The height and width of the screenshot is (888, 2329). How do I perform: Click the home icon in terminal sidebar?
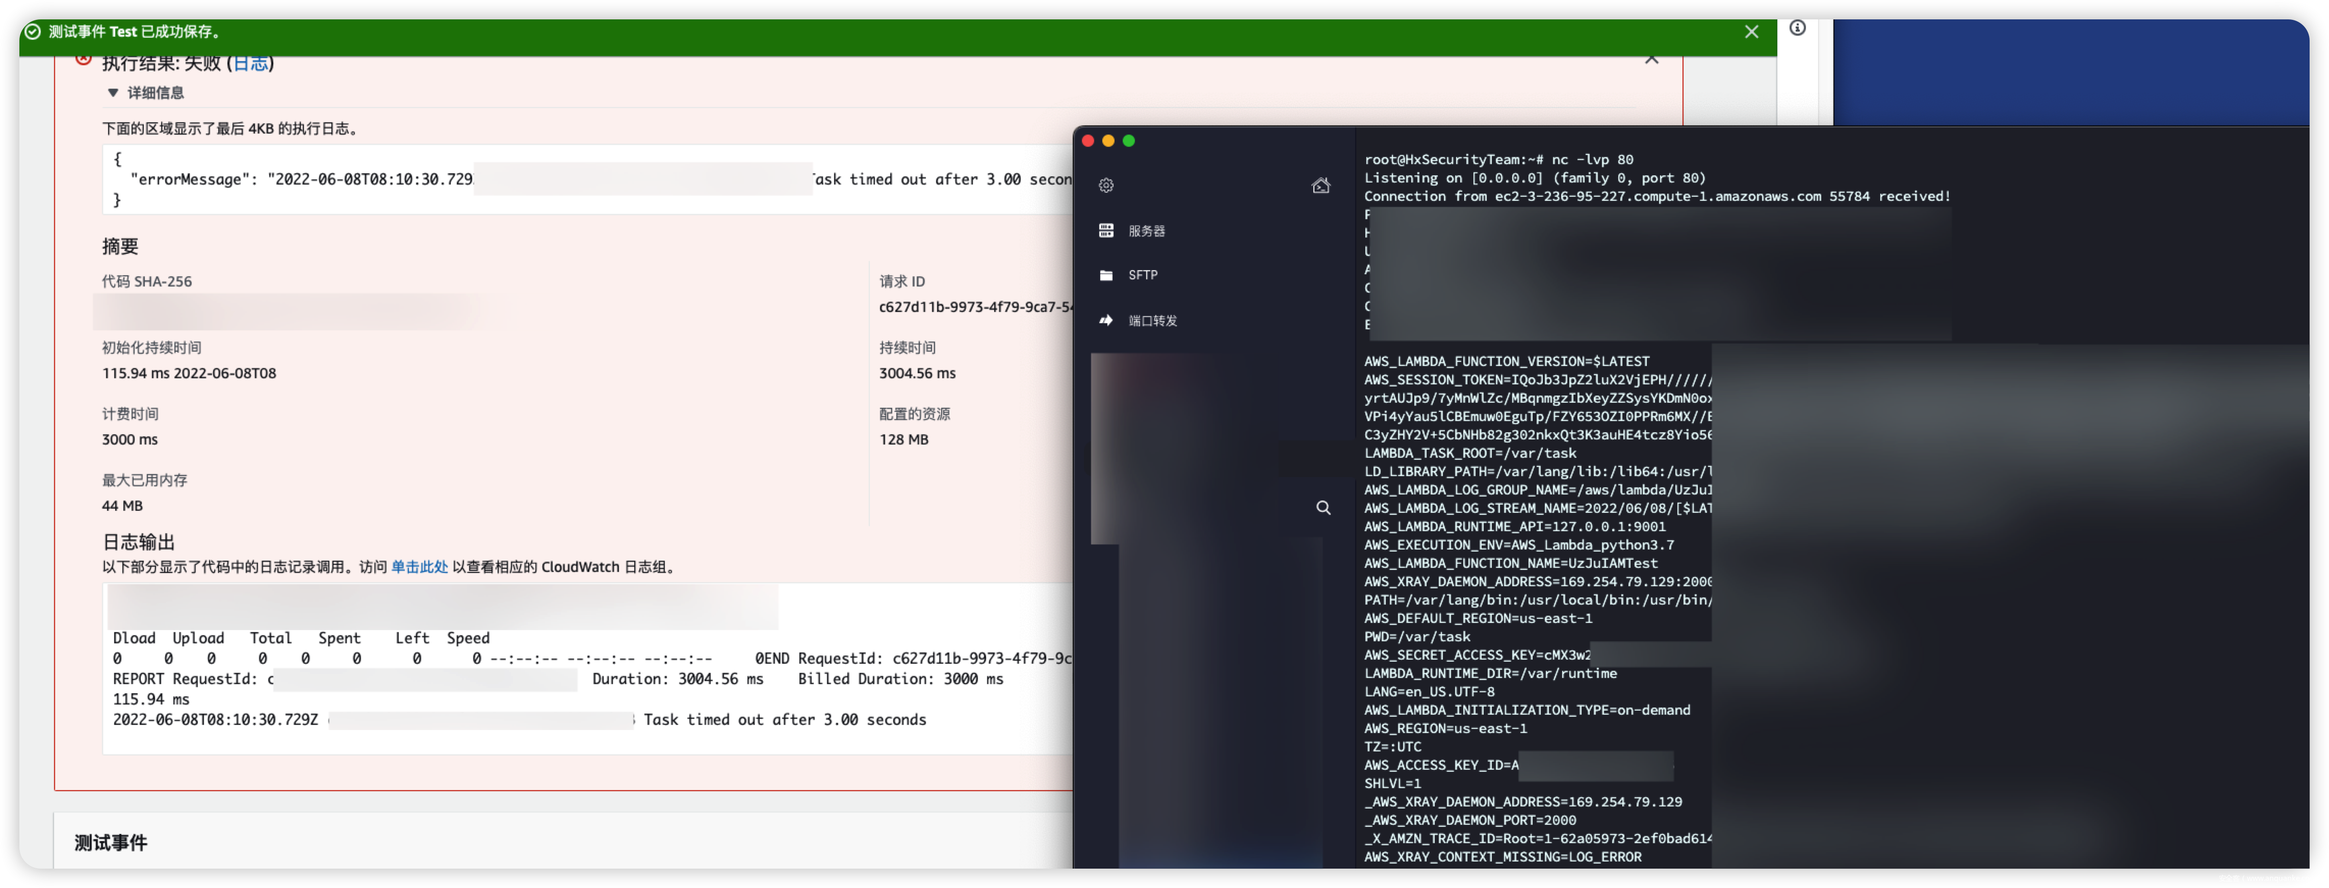click(1320, 186)
